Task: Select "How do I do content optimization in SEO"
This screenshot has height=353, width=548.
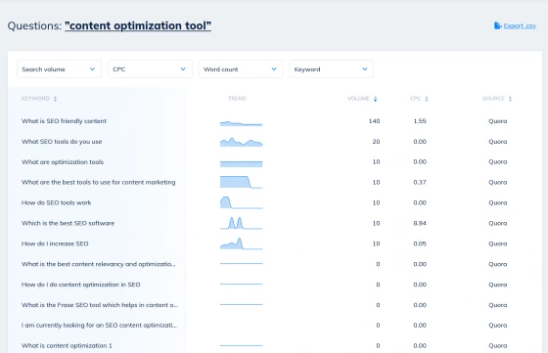Action: coord(80,285)
